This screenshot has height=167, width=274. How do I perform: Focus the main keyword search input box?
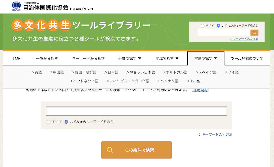[136, 111]
